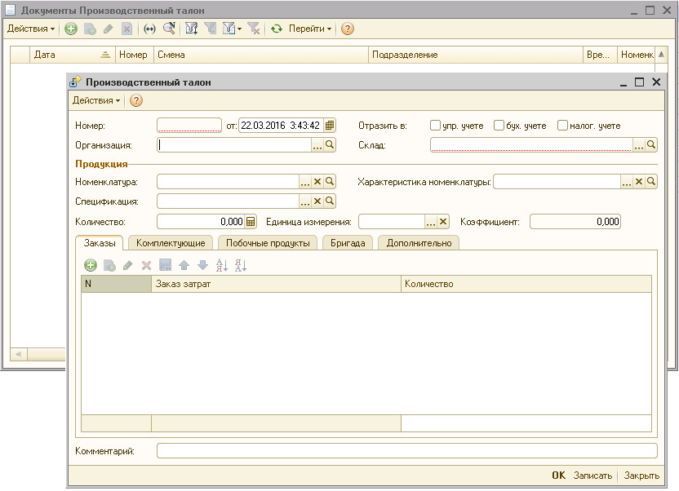Click the Refresh list icon before Перейти
This screenshot has width=679, height=491.
tap(277, 29)
